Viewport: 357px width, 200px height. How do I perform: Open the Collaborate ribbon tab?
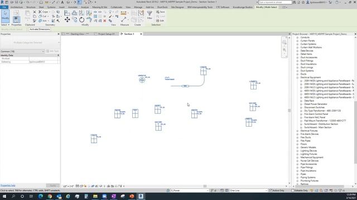117,7
